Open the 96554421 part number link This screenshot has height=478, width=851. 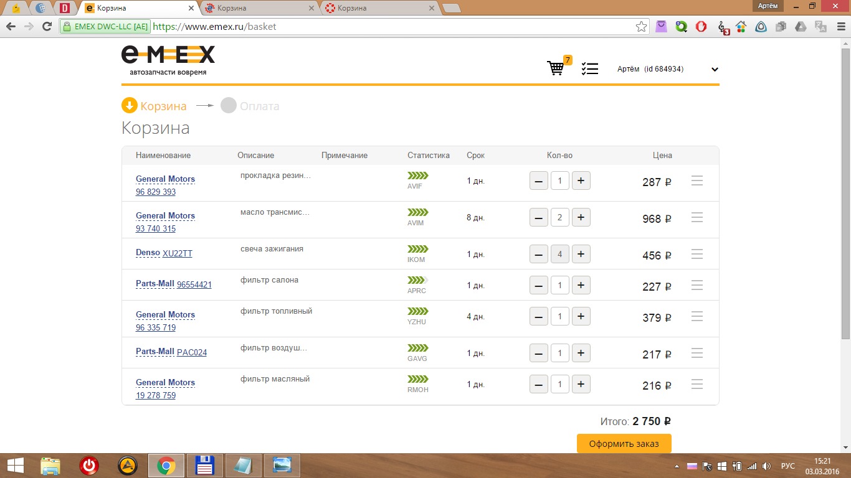point(194,284)
